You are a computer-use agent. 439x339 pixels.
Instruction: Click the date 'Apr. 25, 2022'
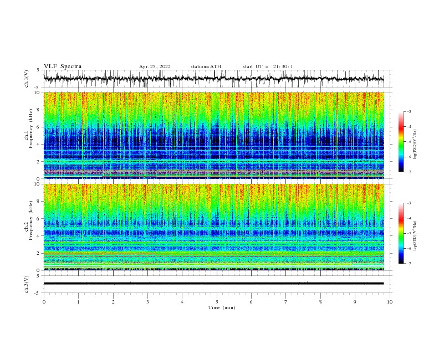pos(155,66)
